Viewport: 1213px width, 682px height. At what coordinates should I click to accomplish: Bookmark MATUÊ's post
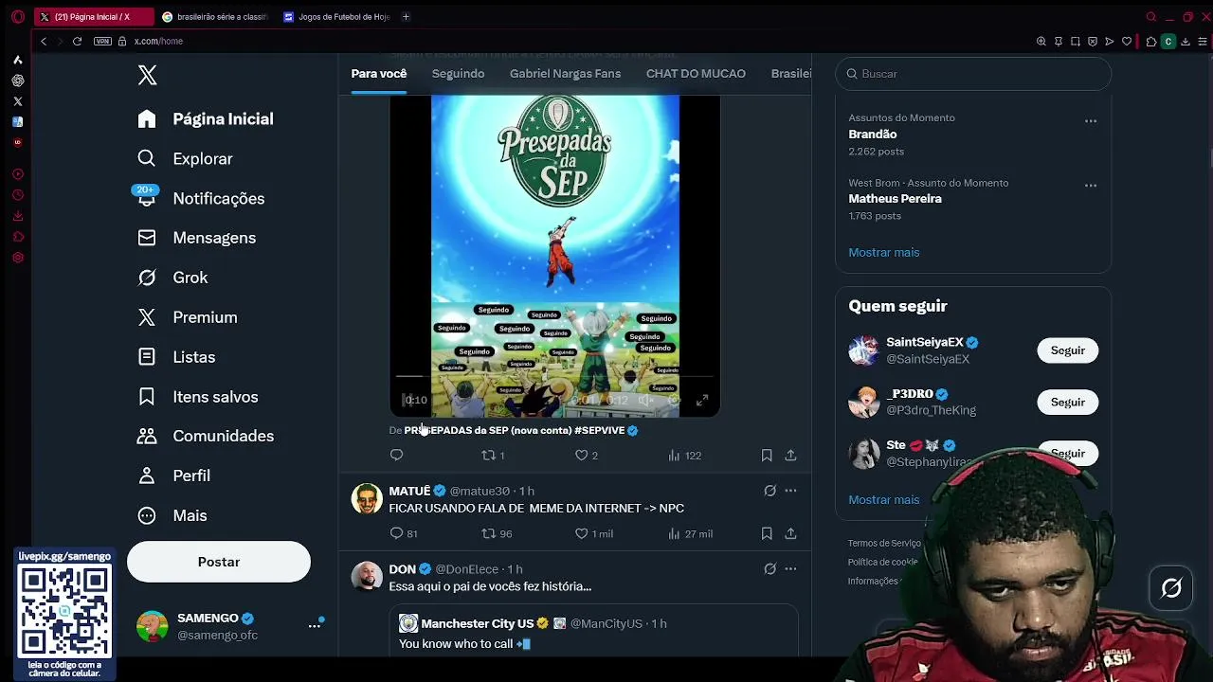[767, 534]
